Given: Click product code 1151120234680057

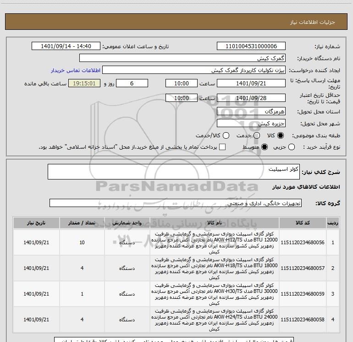Looking at the screenshot, I should coord(303,268).
